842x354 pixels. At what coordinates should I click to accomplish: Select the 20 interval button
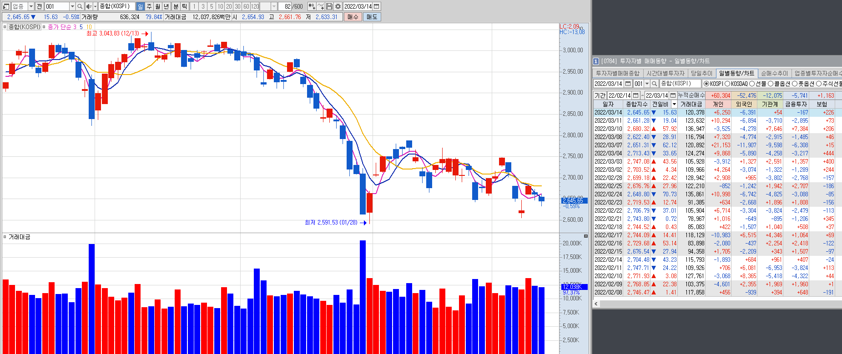(x=229, y=6)
